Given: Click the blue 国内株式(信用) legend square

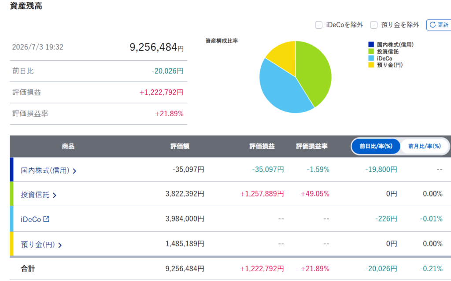Looking at the screenshot, I should tap(371, 44).
